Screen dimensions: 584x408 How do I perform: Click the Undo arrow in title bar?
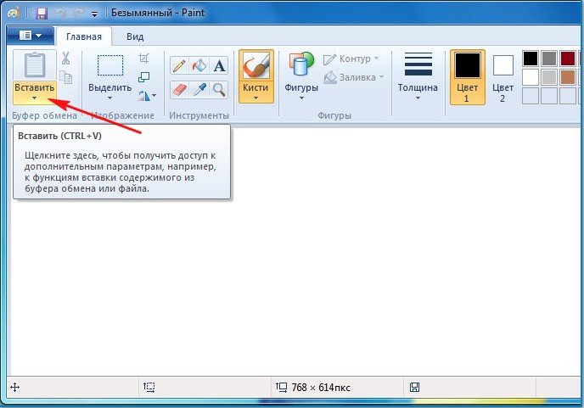(x=60, y=14)
